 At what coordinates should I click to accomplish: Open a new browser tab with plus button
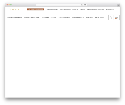pos(118,5)
